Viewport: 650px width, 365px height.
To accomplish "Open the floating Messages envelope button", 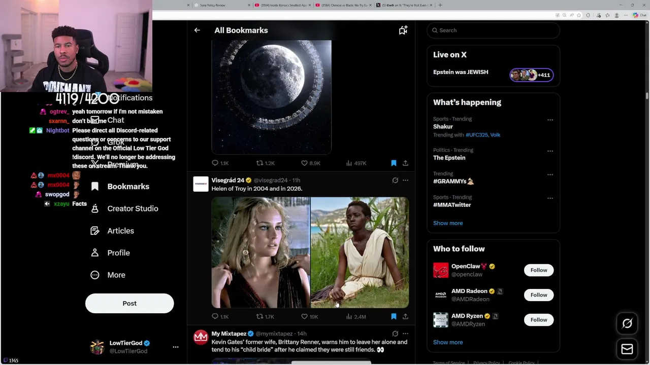I will (x=627, y=349).
